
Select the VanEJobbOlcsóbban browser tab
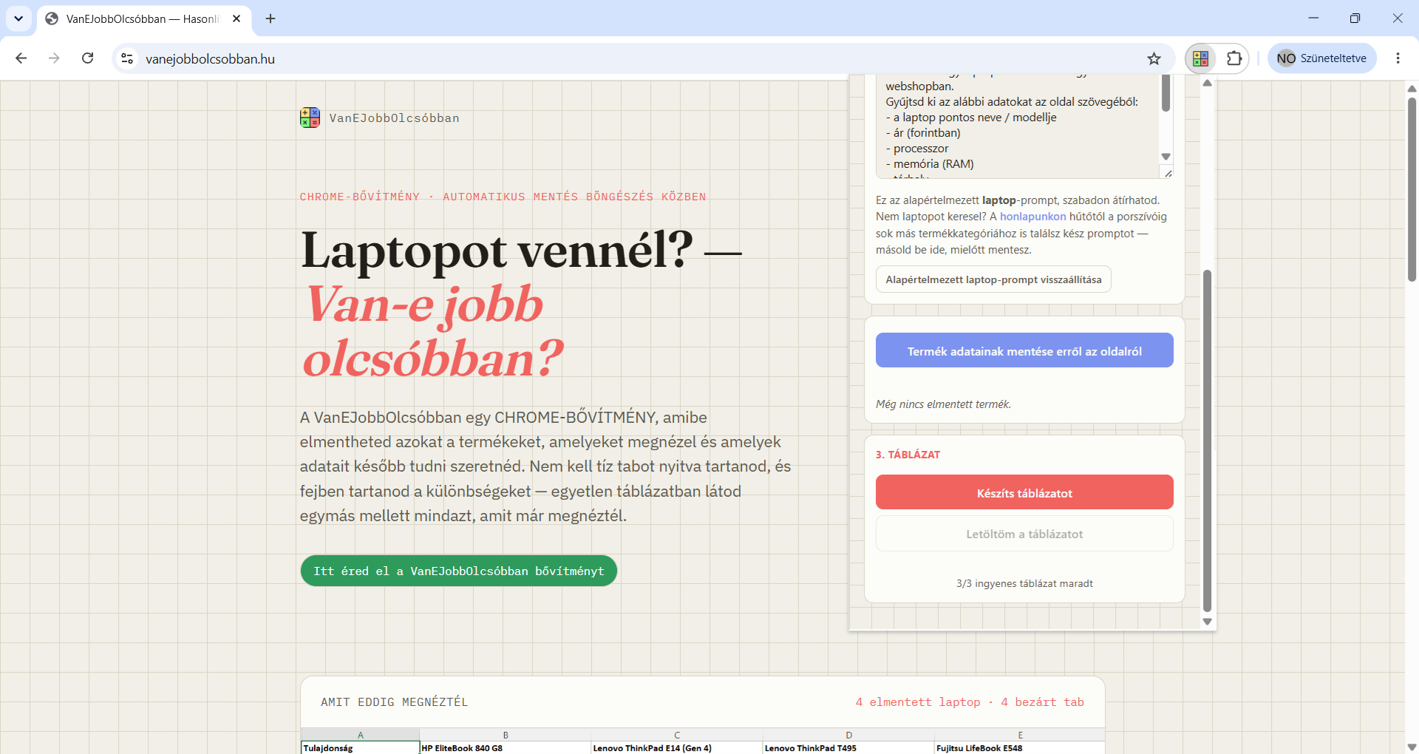144,18
